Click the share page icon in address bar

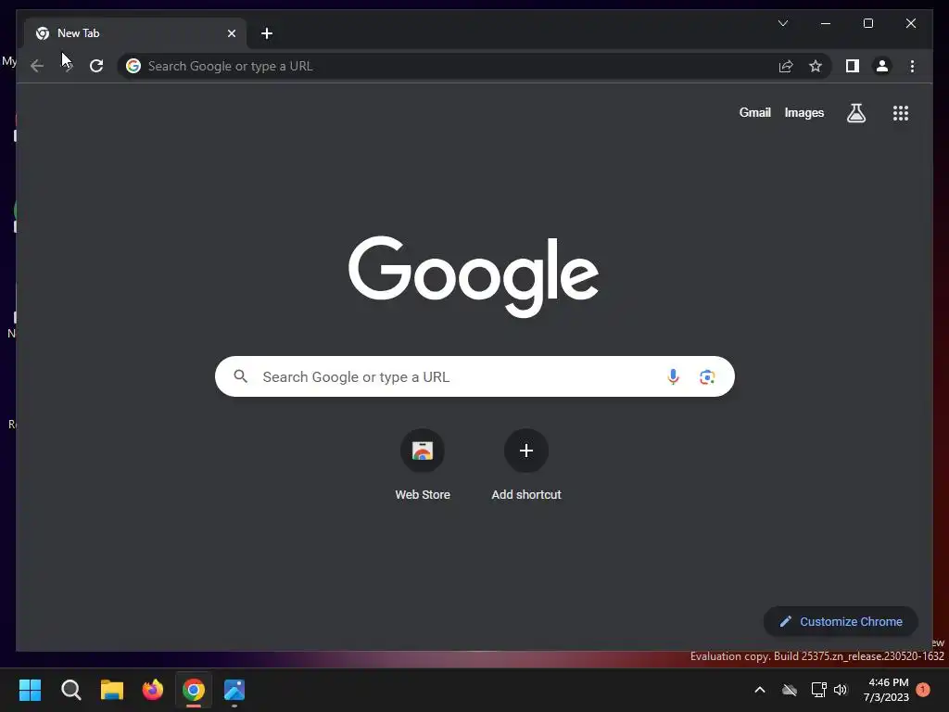(x=786, y=66)
